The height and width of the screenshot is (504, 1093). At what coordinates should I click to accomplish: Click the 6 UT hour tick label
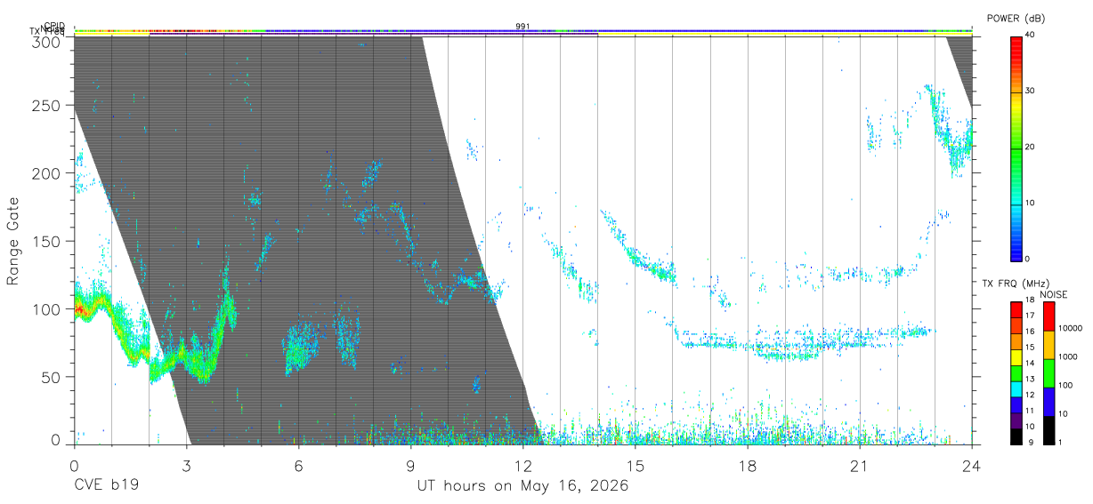point(298,467)
